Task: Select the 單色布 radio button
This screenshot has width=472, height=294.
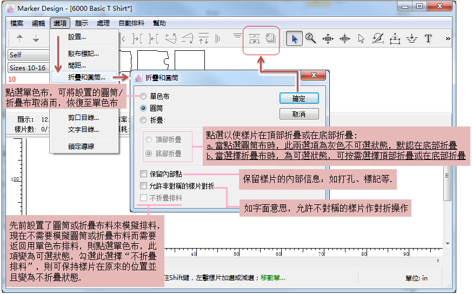Action: point(143,96)
